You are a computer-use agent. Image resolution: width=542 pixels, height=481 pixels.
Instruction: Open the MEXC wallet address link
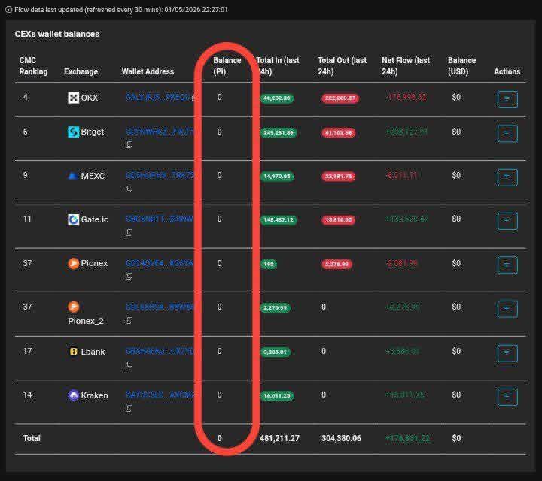pyautogui.click(x=160, y=175)
